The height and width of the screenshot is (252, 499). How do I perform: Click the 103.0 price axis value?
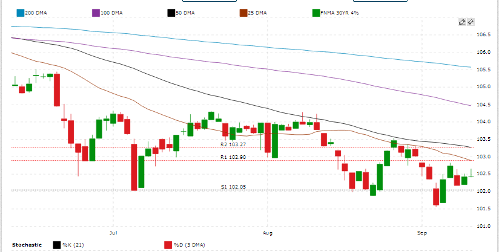point(484,157)
